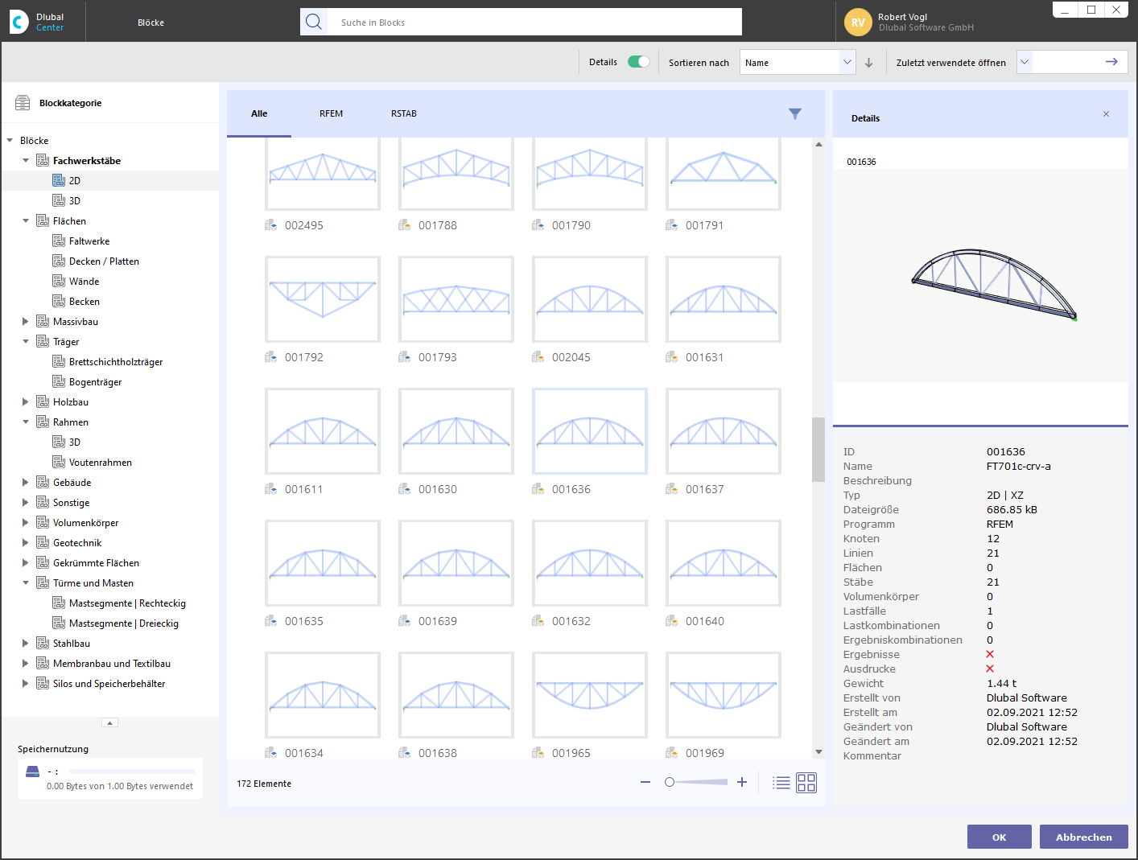Click the 3D preview of block 001636

click(x=994, y=286)
